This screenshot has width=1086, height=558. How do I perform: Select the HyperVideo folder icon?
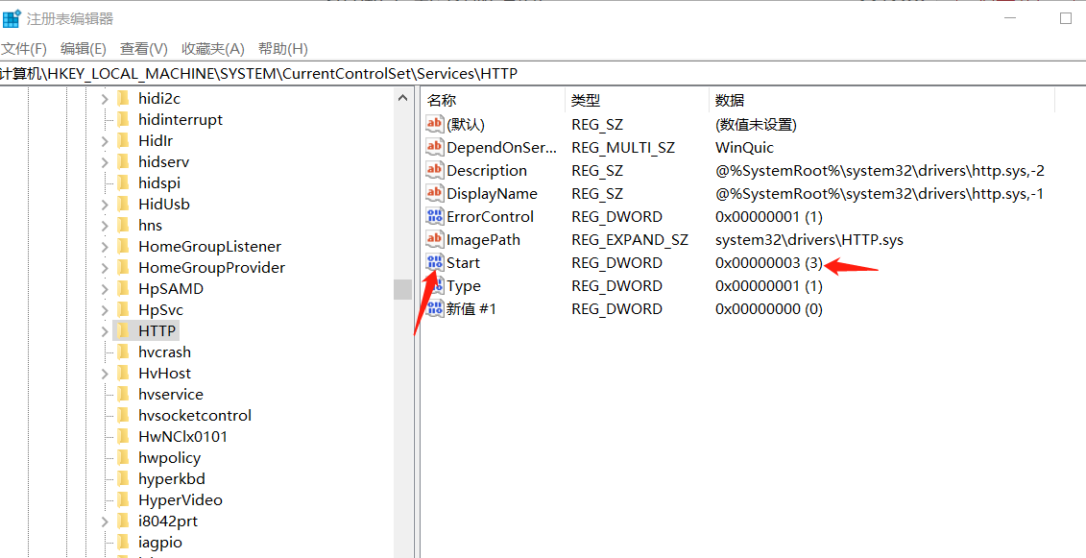click(123, 499)
